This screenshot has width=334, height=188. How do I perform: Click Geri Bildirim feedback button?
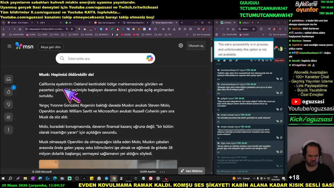pyautogui.click(x=192, y=171)
